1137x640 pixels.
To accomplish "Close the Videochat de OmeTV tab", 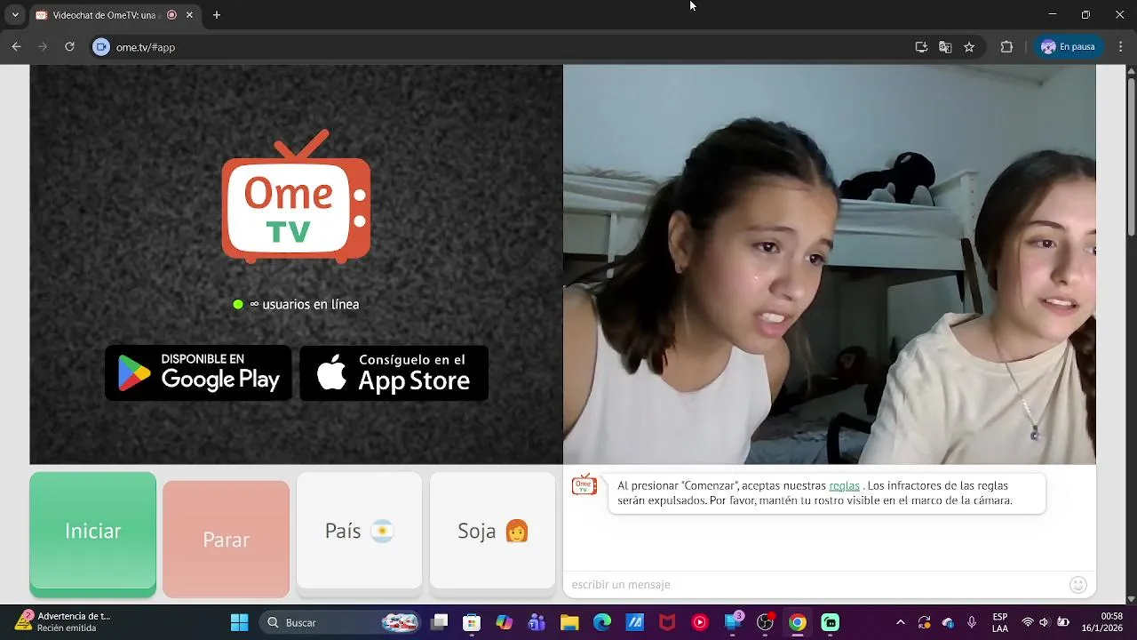I will point(189,15).
